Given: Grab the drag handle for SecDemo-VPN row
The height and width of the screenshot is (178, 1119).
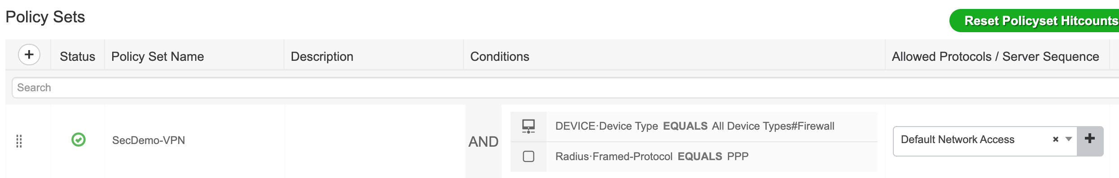Looking at the screenshot, I should (19, 141).
